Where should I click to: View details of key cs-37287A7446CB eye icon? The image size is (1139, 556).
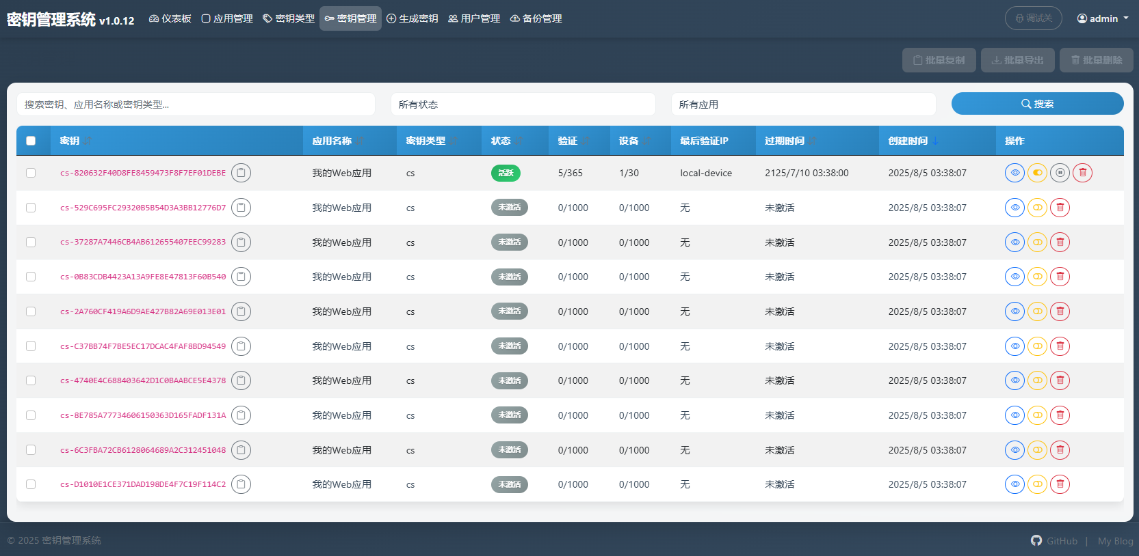pos(1014,242)
